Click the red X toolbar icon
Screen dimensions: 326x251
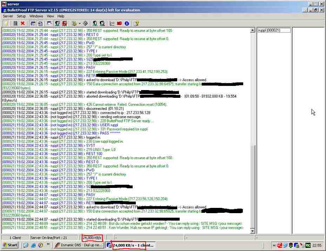(x=23, y=23)
